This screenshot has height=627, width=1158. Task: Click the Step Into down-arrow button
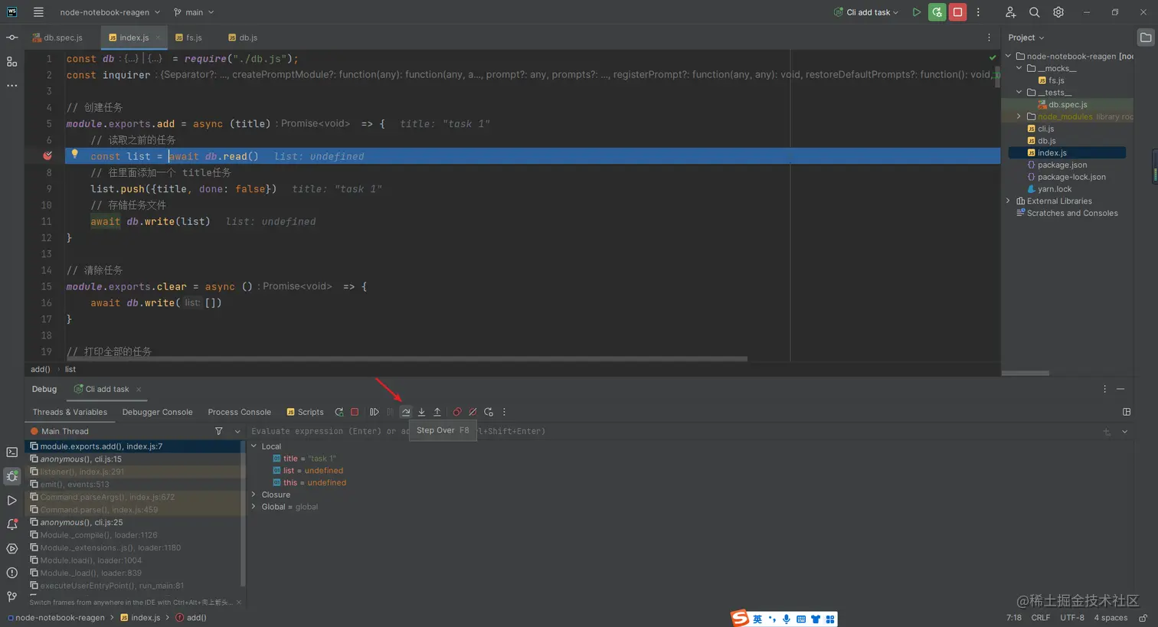(421, 412)
